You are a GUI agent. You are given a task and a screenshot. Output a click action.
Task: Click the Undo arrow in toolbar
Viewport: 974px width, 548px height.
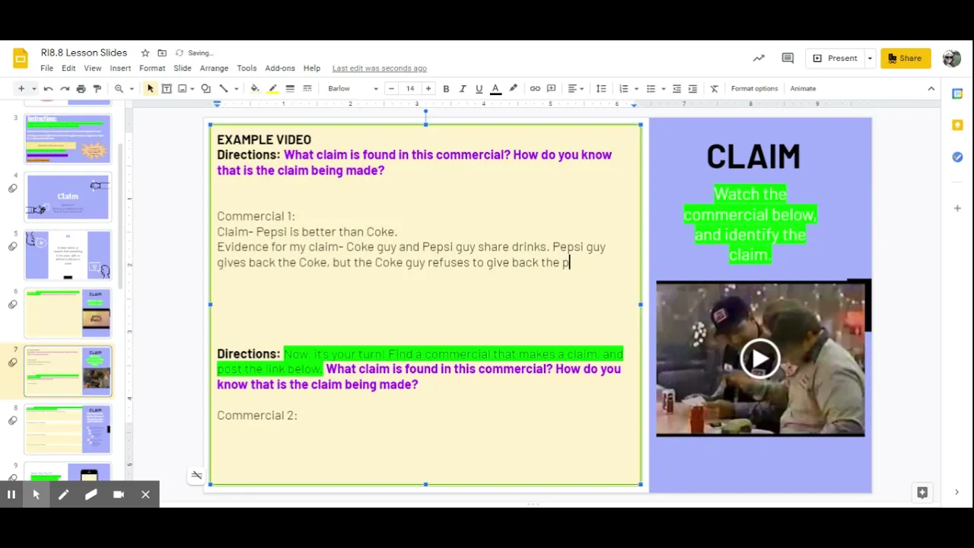tap(48, 89)
